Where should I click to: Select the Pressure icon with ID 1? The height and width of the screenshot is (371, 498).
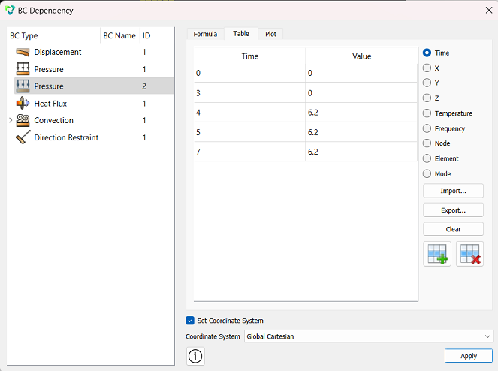tap(23, 69)
